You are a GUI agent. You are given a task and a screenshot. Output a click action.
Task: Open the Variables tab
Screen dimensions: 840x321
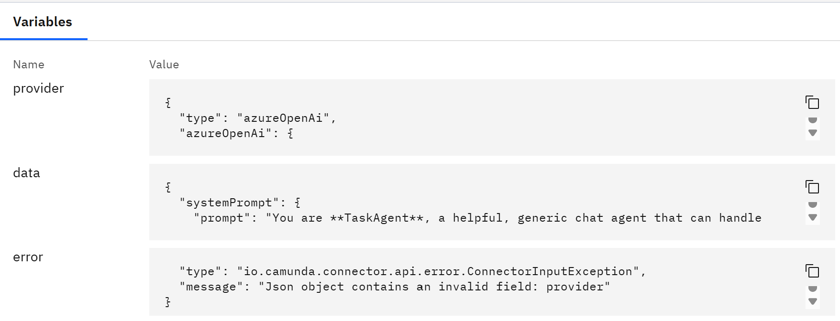pyautogui.click(x=43, y=21)
